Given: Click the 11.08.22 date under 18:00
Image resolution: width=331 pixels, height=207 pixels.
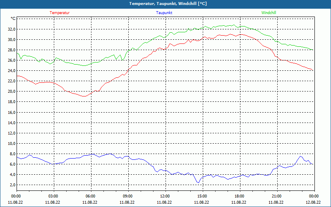Looking at the screenshot, I should (x=239, y=202).
